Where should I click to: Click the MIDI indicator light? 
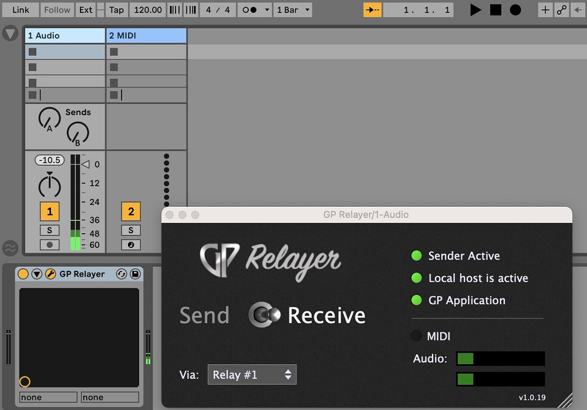(416, 336)
